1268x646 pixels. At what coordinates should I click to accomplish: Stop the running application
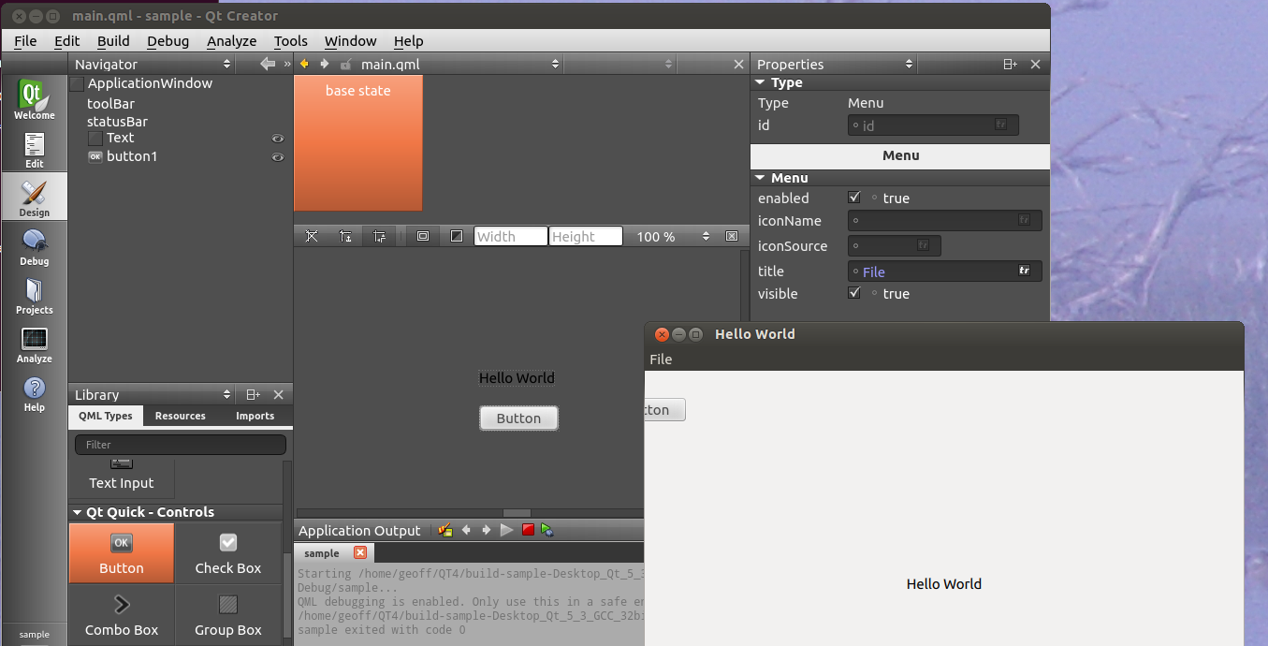pyautogui.click(x=528, y=530)
